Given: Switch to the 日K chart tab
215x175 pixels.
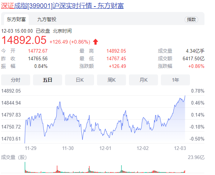Looking at the screenshot, I should (80, 80).
